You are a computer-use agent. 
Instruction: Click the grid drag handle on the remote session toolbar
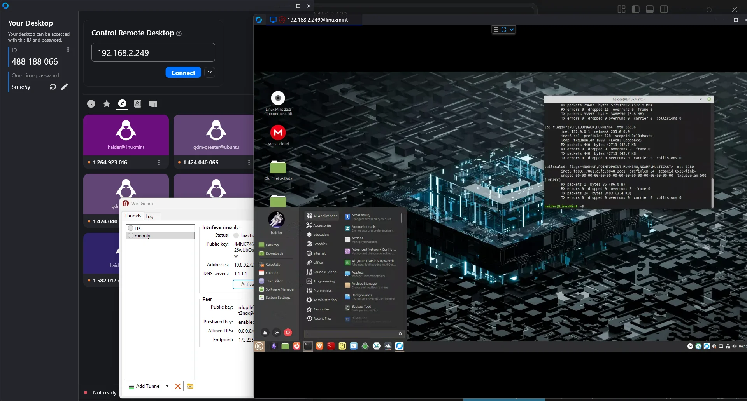pyautogui.click(x=496, y=30)
